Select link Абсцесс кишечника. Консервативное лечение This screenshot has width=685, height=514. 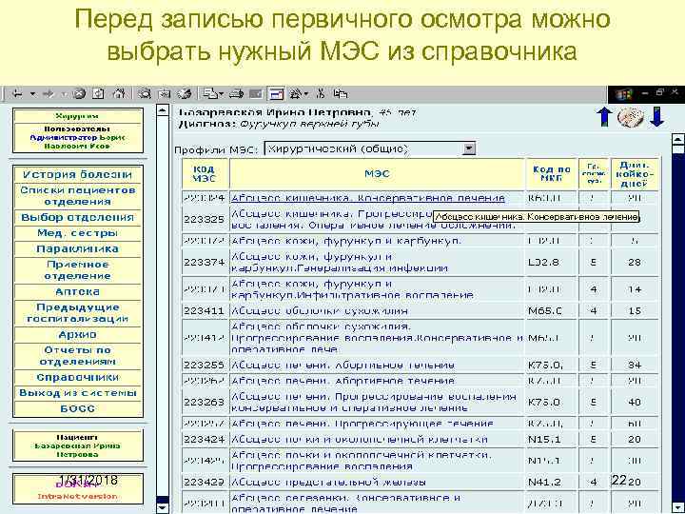point(367,198)
